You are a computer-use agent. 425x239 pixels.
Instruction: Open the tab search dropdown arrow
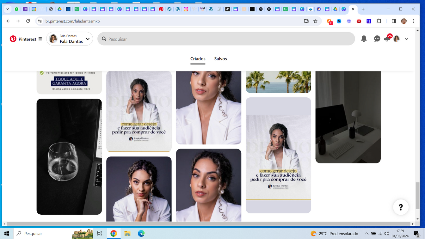pyautogui.click(x=8, y=9)
